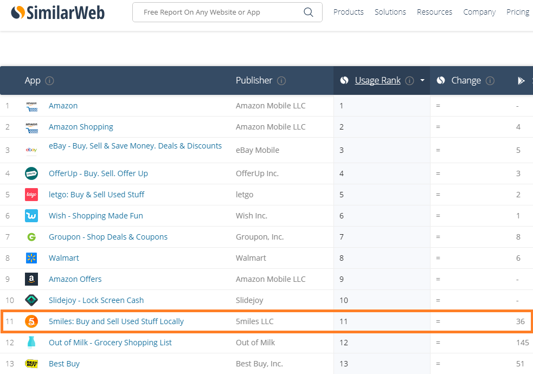The height and width of the screenshot is (374, 533).
Task: Open Groupon - Shop Deals & Coupons link
Action: click(x=108, y=237)
